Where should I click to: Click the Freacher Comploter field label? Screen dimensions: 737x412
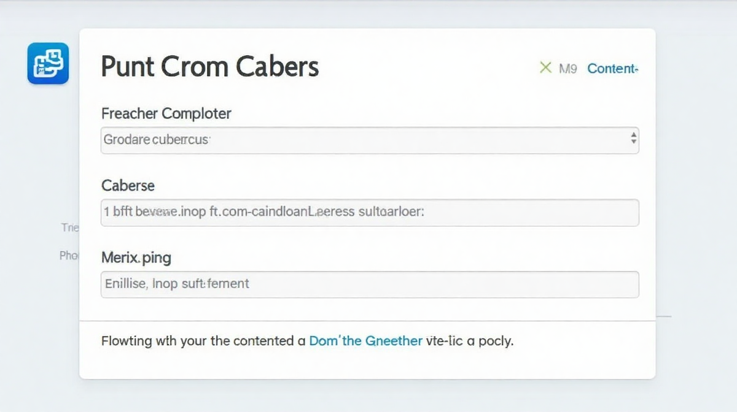click(166, 113)
